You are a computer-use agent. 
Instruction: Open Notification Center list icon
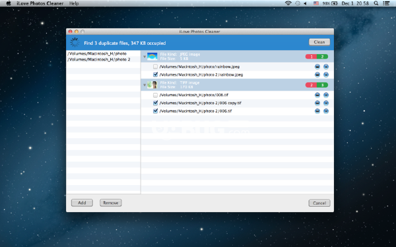[x=386, y=3]
